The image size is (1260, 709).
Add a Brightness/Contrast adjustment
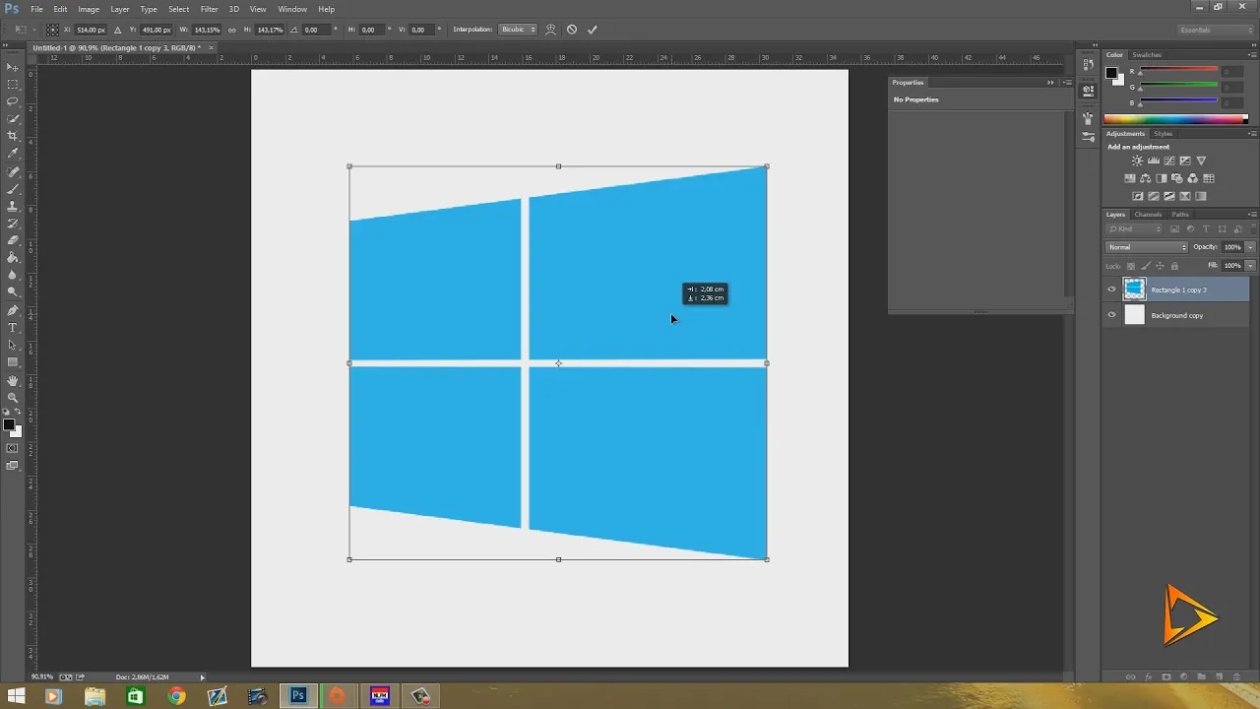(1137, 161)
